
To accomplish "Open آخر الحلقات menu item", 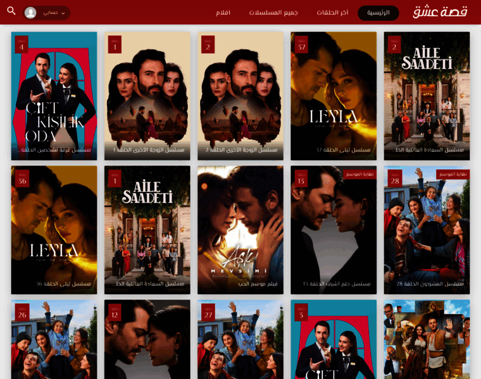I will click(332, 13).
